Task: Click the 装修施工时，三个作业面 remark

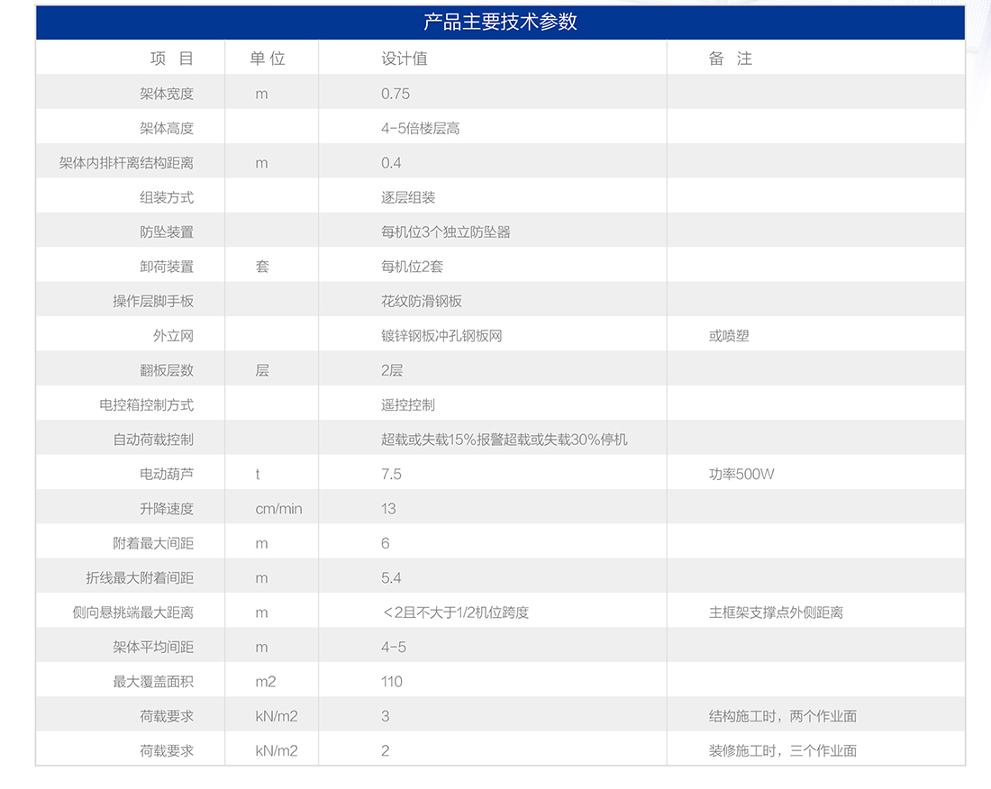Action: click(x=782, y=751)
